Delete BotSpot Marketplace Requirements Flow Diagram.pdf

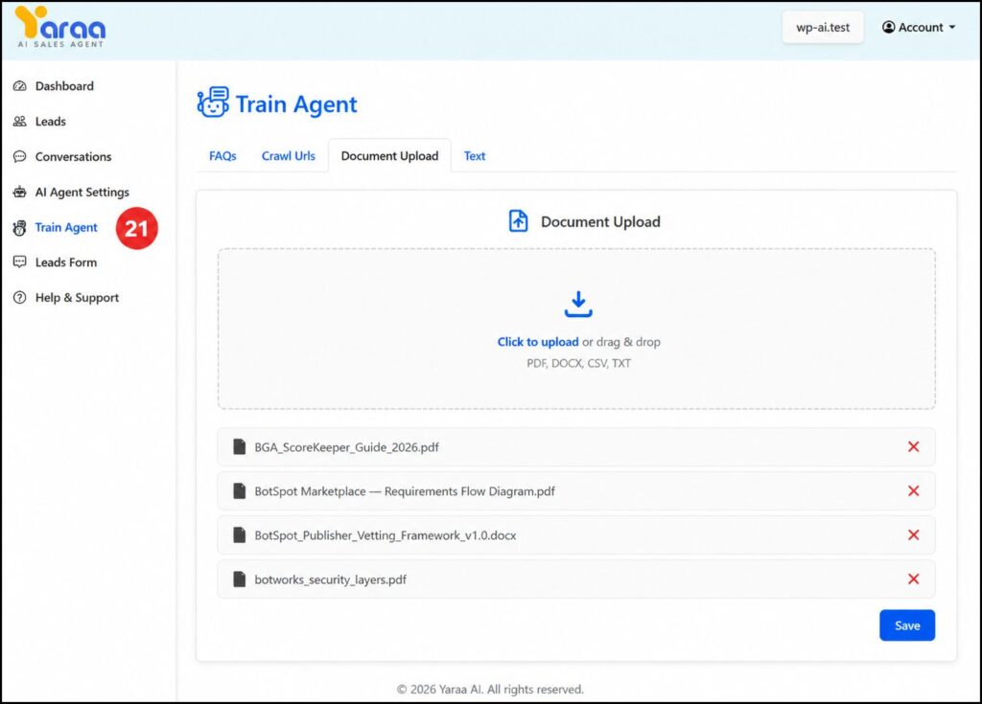tap(913, 491)
